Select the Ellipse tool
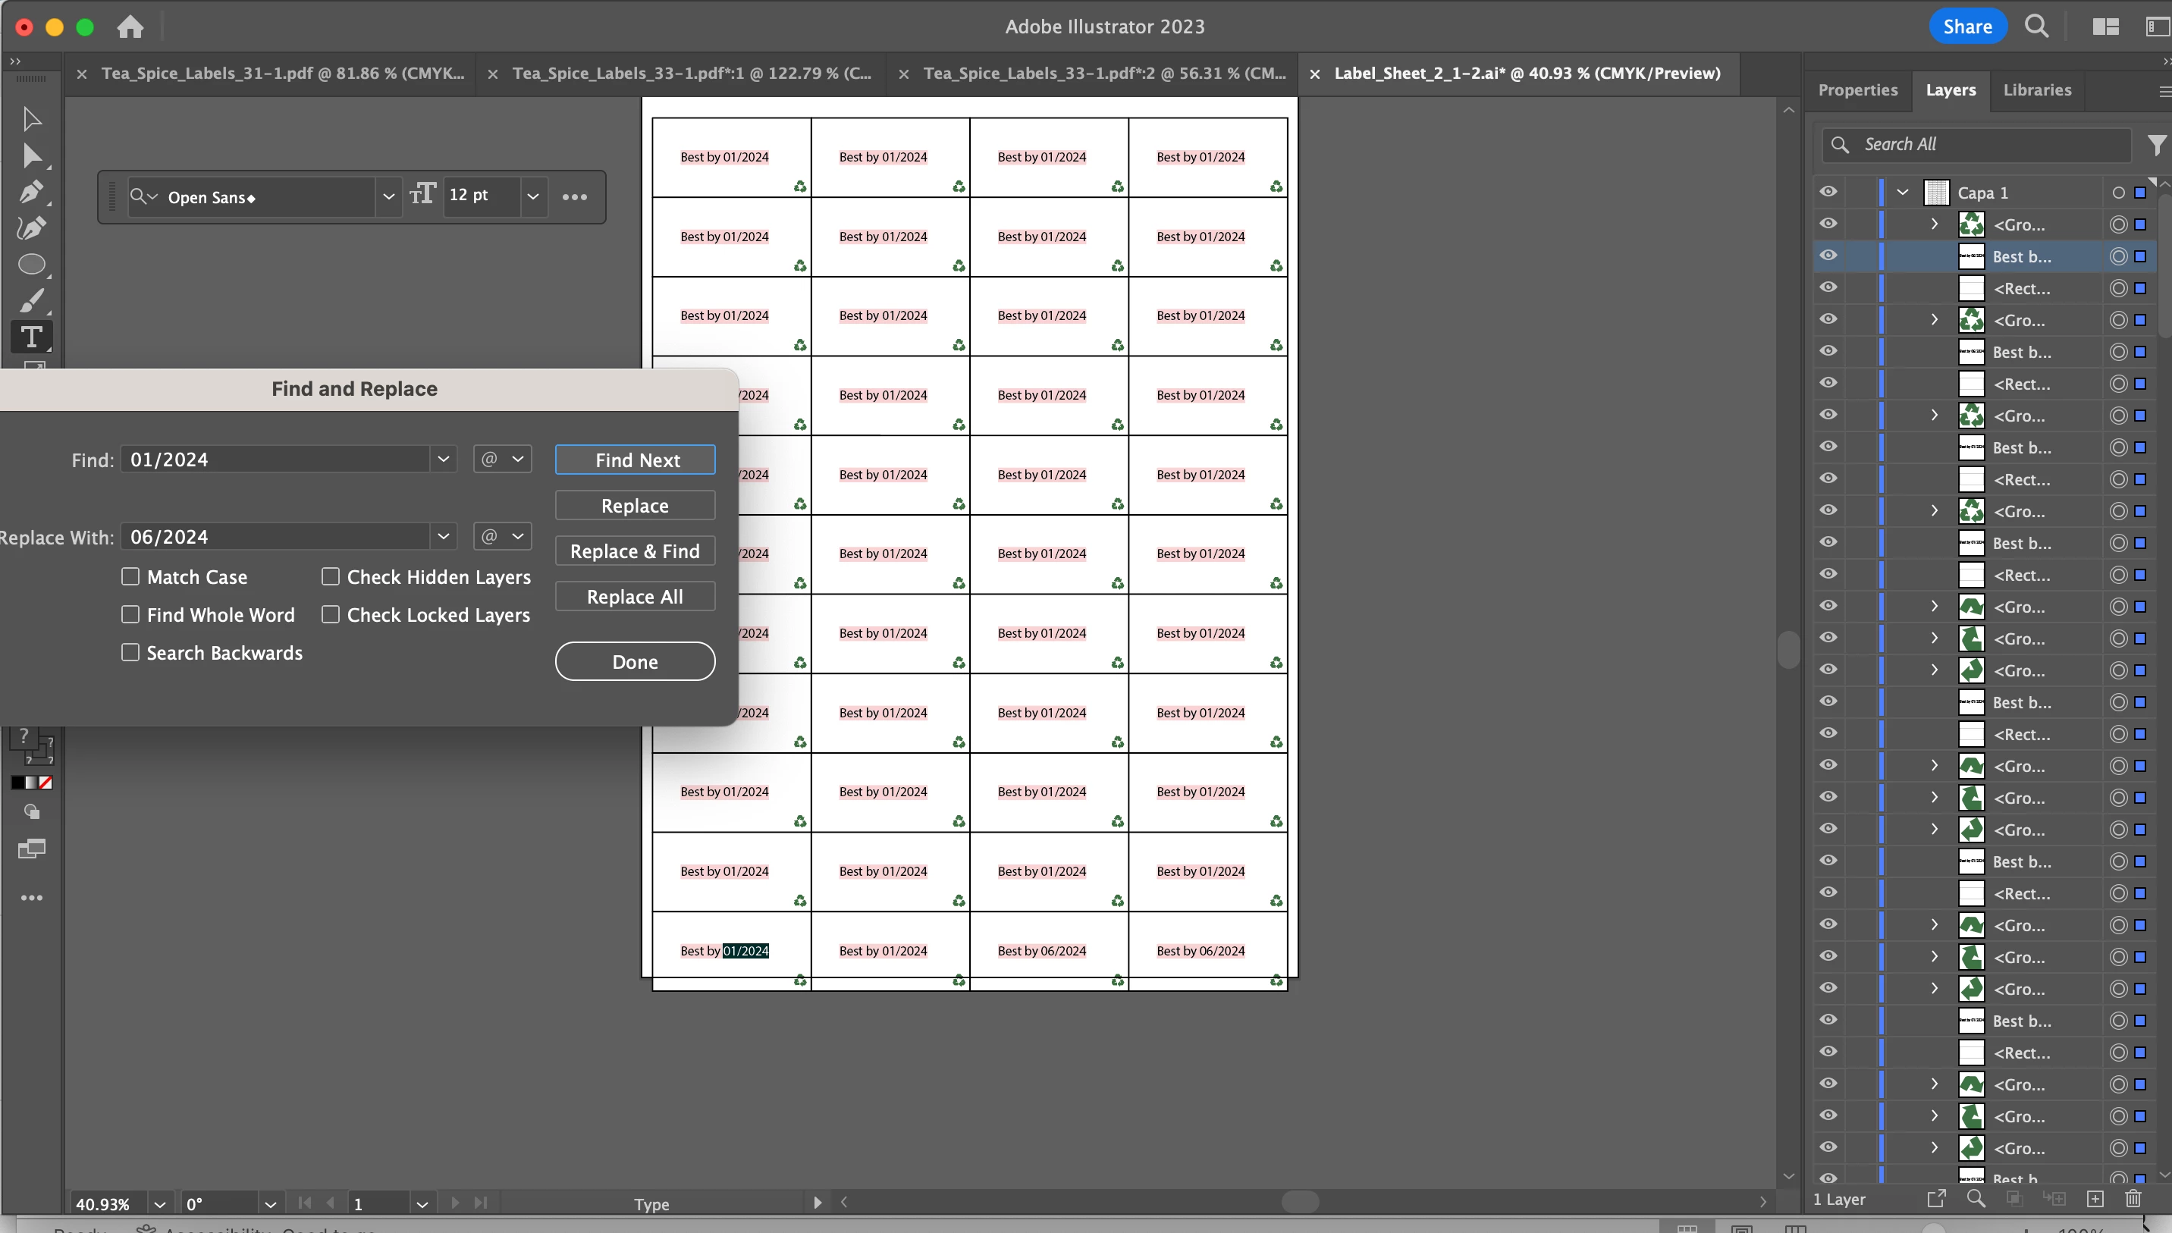Viewport: 2172px width, 1233px height. [31, 264]
